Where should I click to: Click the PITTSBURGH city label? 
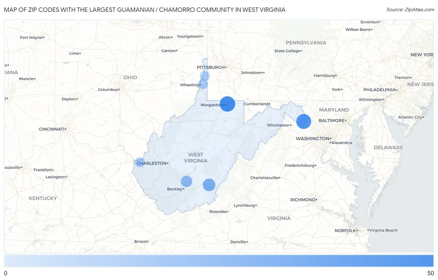tap(211, 67)
